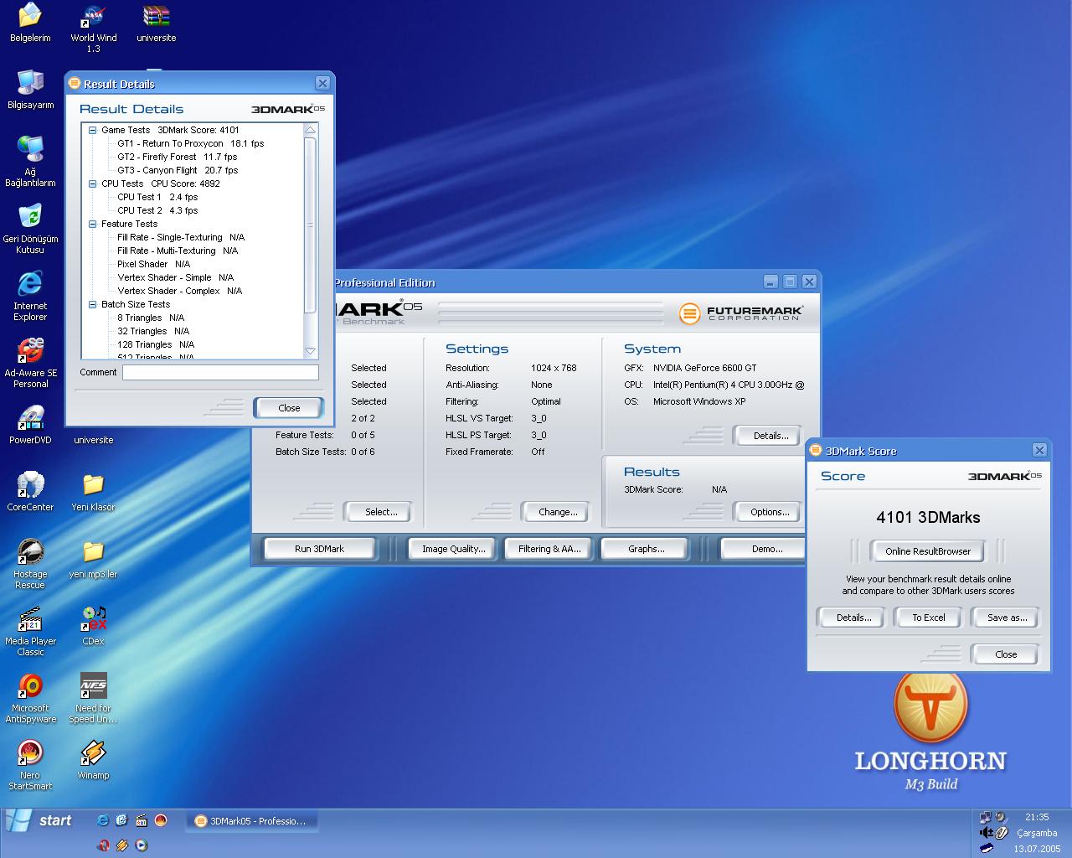
Task: Collapse the Feature Tests tree node
Action: (x=93, y=225)
